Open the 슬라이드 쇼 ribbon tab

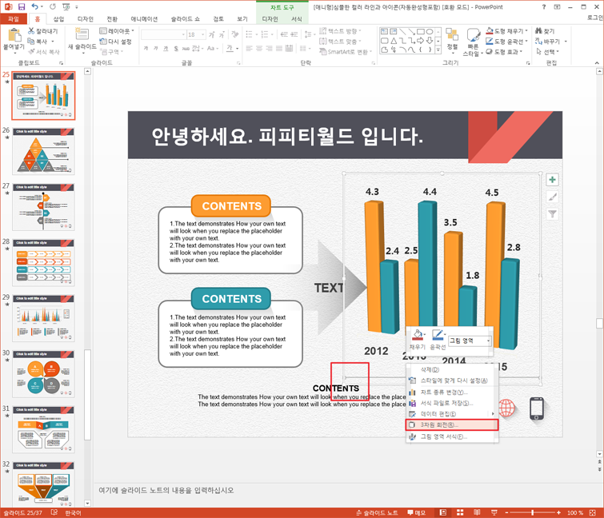pyautogui.click(x=186, y=19)
